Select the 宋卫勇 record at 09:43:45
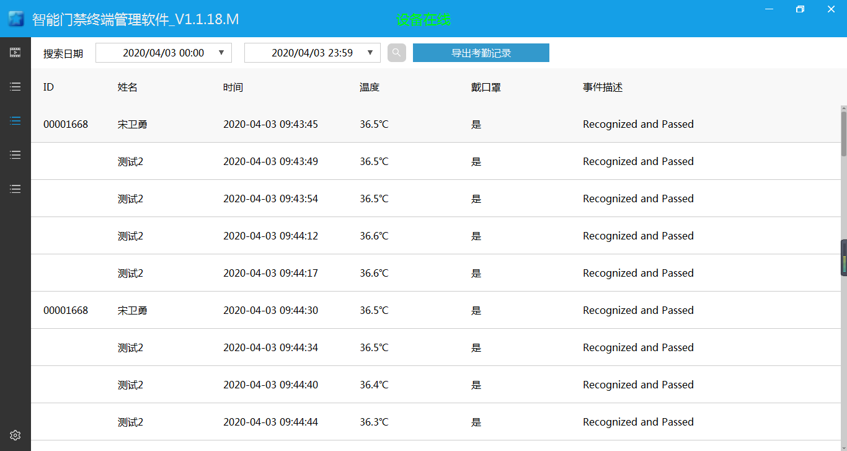The height and width of the screenshot is (451, 847). [132, 124]
